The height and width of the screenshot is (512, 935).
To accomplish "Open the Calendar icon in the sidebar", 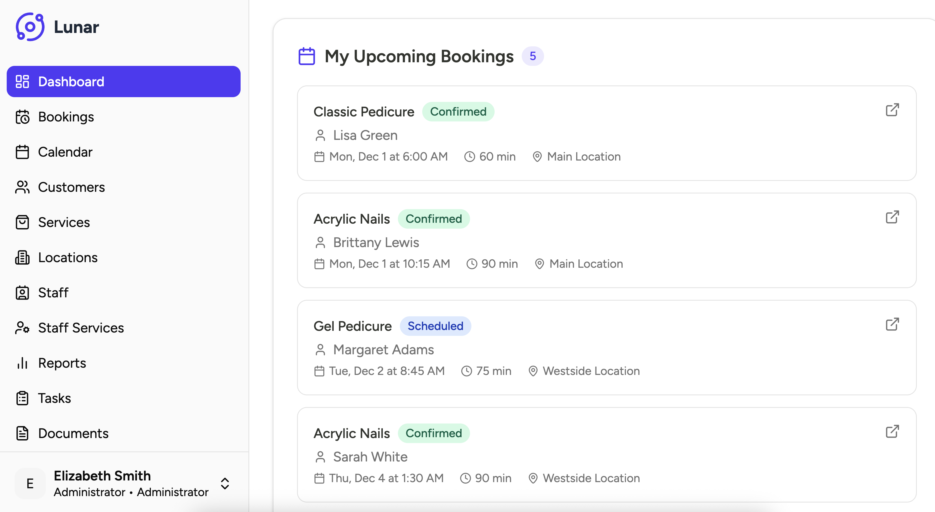I will tap(23, 152).
